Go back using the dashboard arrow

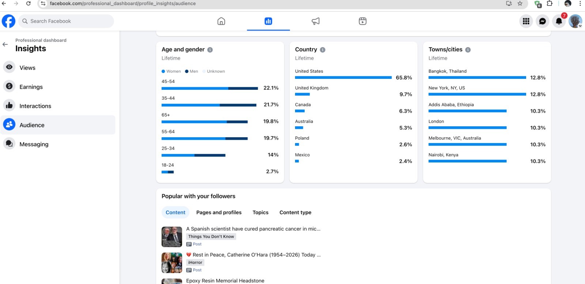pos(5,44)
